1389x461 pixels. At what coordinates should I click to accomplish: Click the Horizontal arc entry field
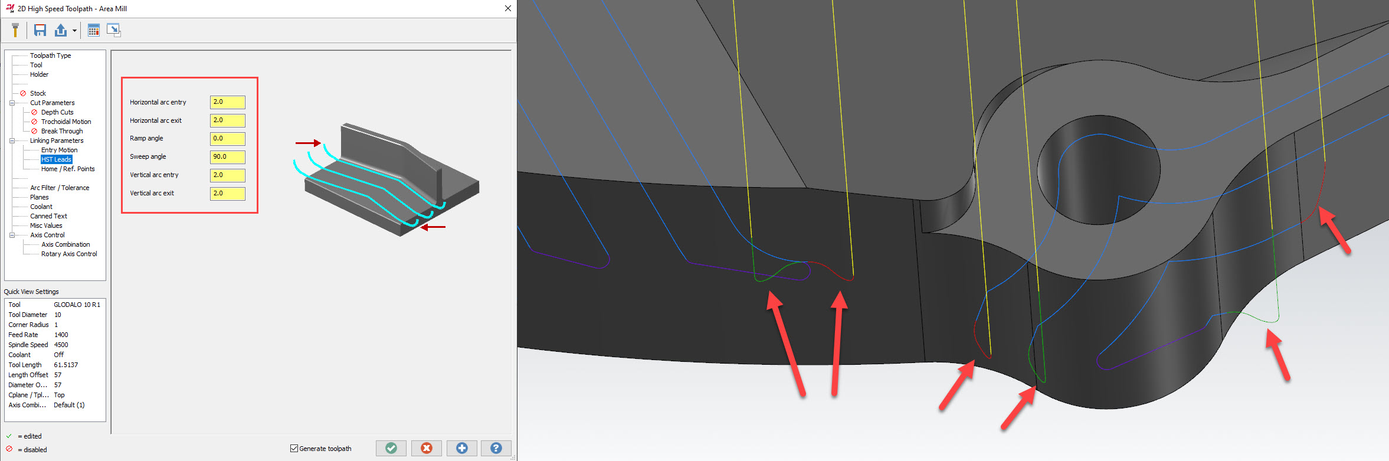(227, 102)
